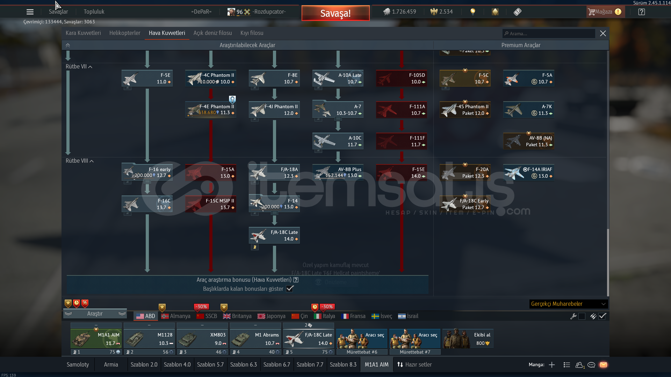Click the red percent discount badge above Araştır

pyautogui.click(x=85, y=303)
